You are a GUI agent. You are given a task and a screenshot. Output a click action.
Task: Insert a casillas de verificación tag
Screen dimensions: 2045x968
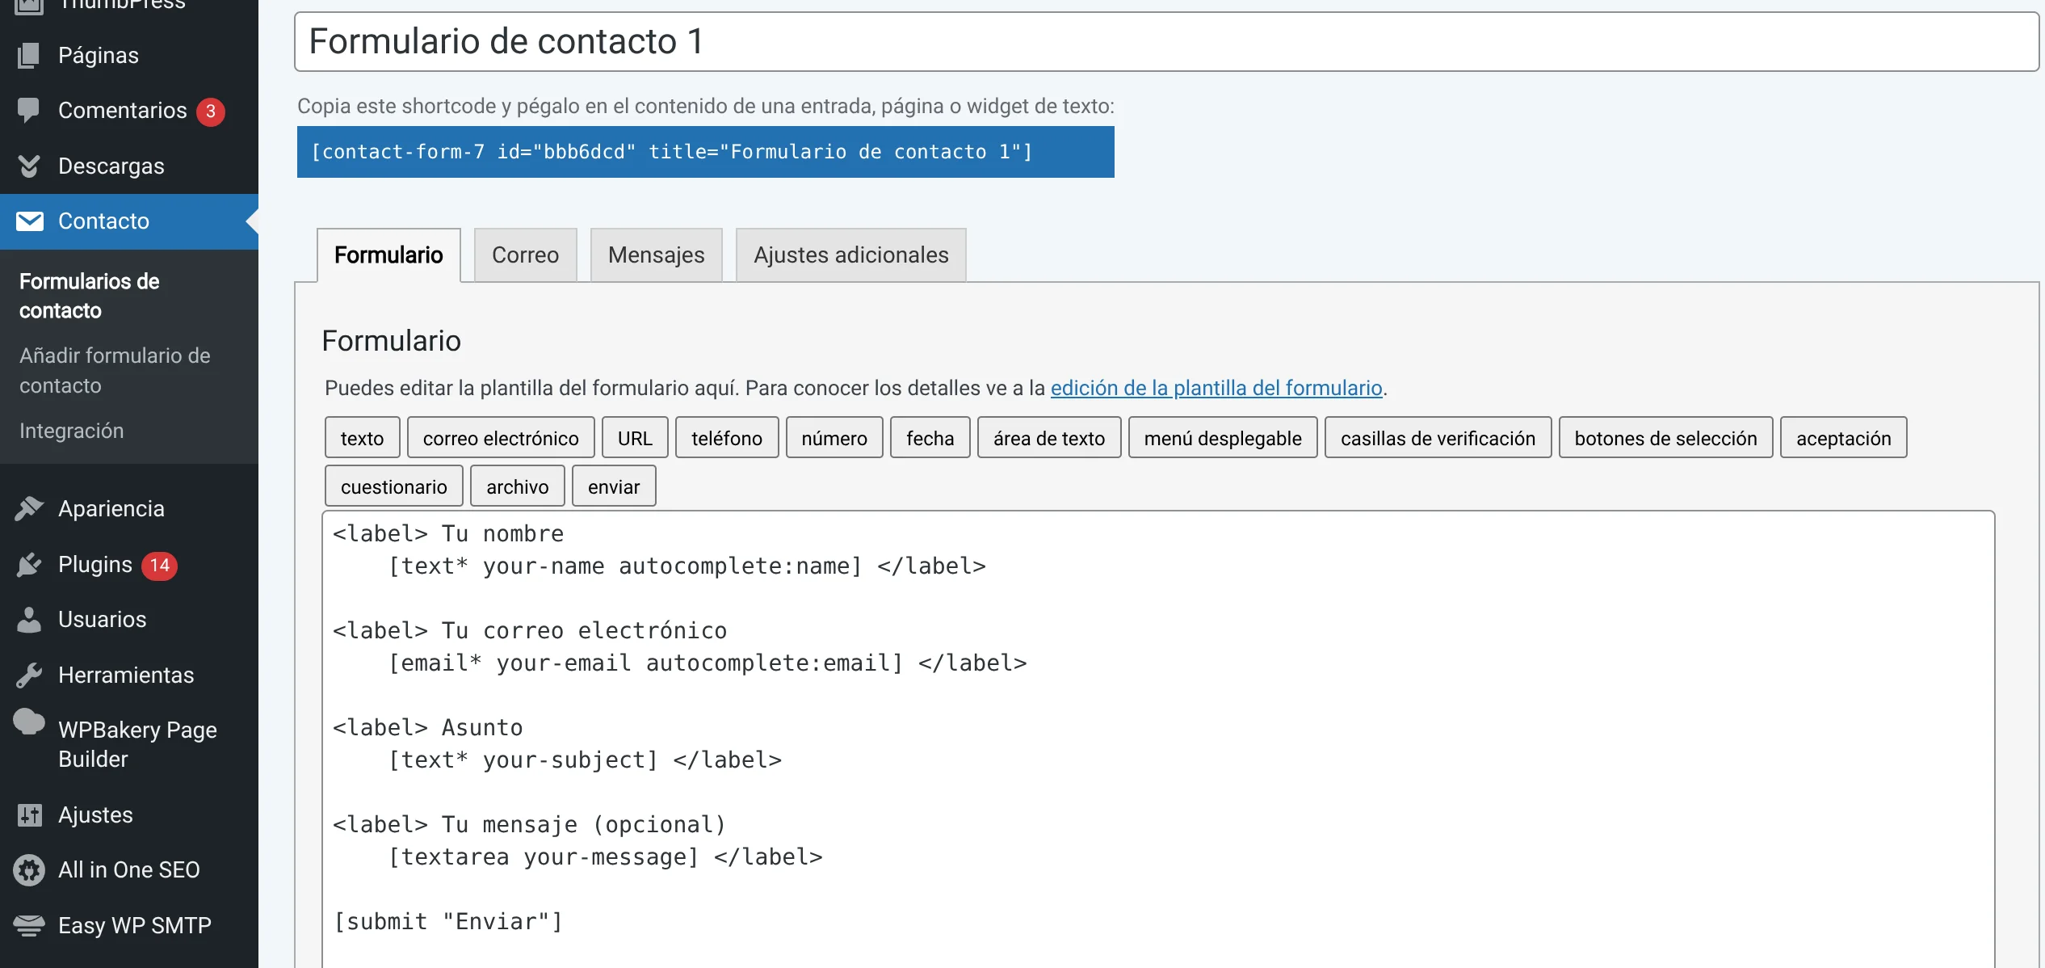tap(1438, 438)
